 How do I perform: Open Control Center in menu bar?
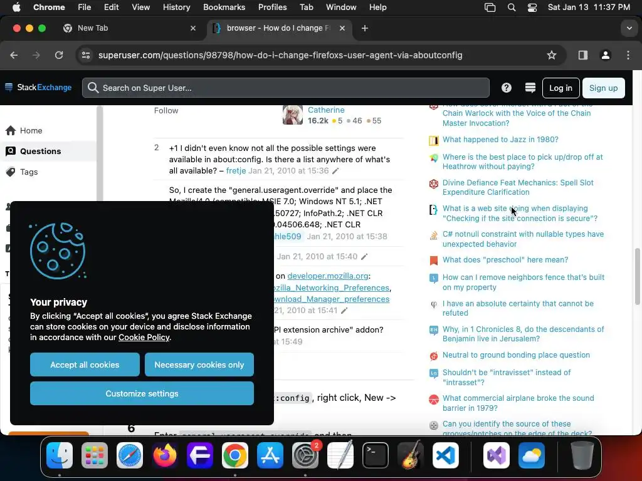(532, 8)
